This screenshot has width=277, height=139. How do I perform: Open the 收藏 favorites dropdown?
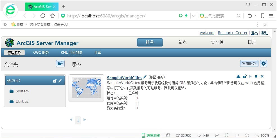tap(19, 24)
